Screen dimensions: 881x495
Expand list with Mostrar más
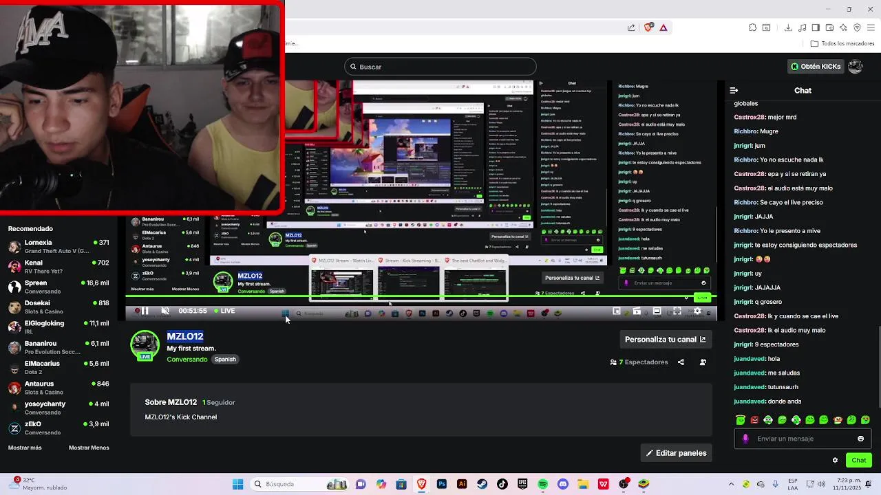click(25, 448)
